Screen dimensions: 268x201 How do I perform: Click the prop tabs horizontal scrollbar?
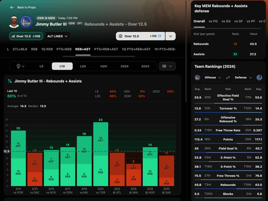point(99,56)
